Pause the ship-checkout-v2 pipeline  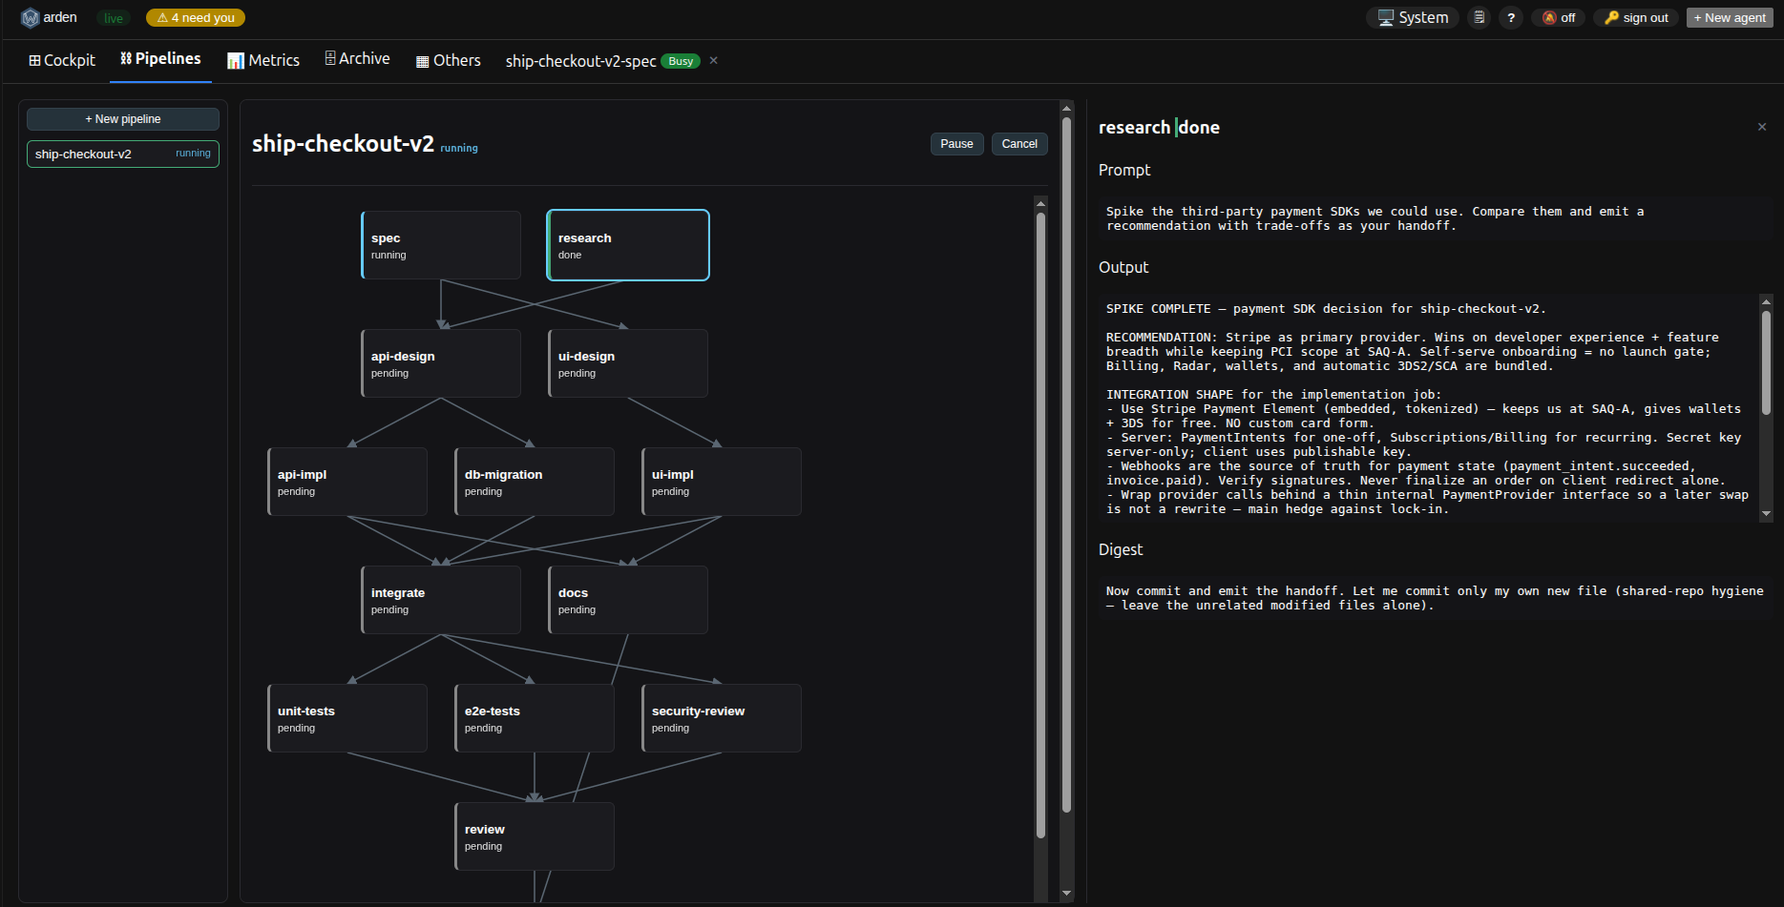pos(956,144)
